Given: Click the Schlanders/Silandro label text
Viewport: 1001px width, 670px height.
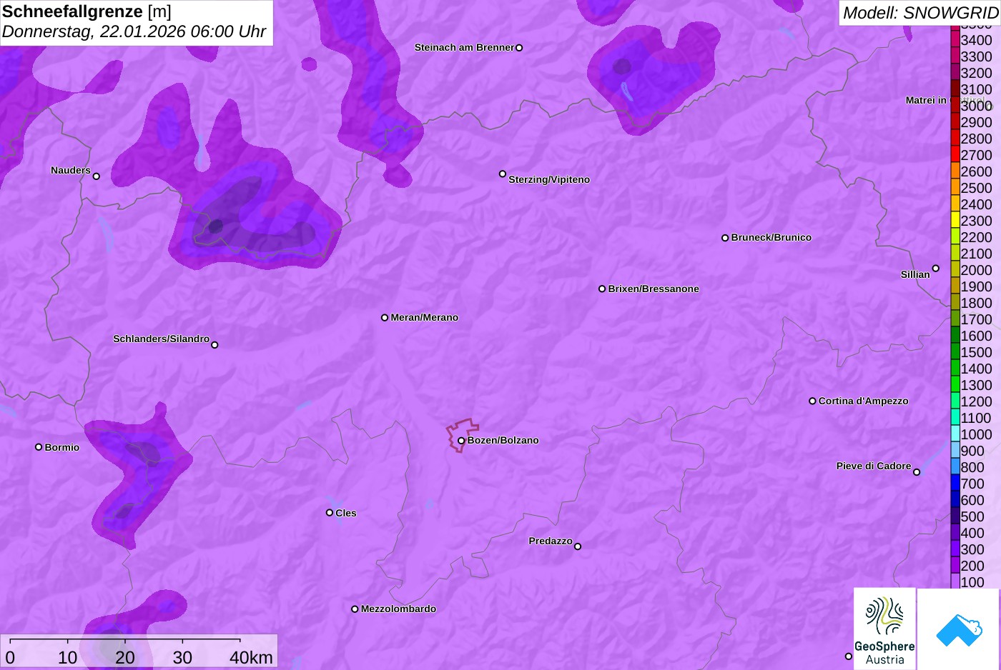Looking at the screenshot, I should 161,339.
